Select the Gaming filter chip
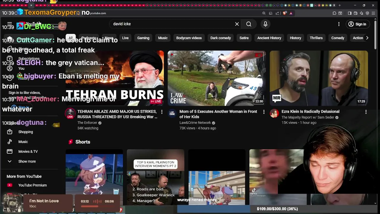Viewport: 380px width, 214px height. point(143,38)
